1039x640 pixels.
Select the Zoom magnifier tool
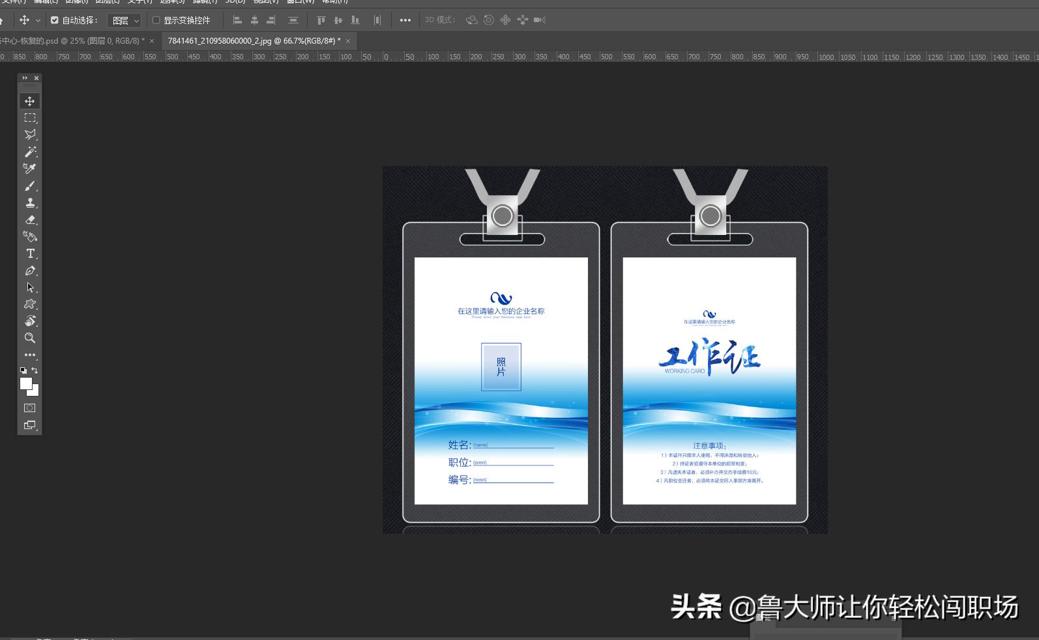(29, 338)
